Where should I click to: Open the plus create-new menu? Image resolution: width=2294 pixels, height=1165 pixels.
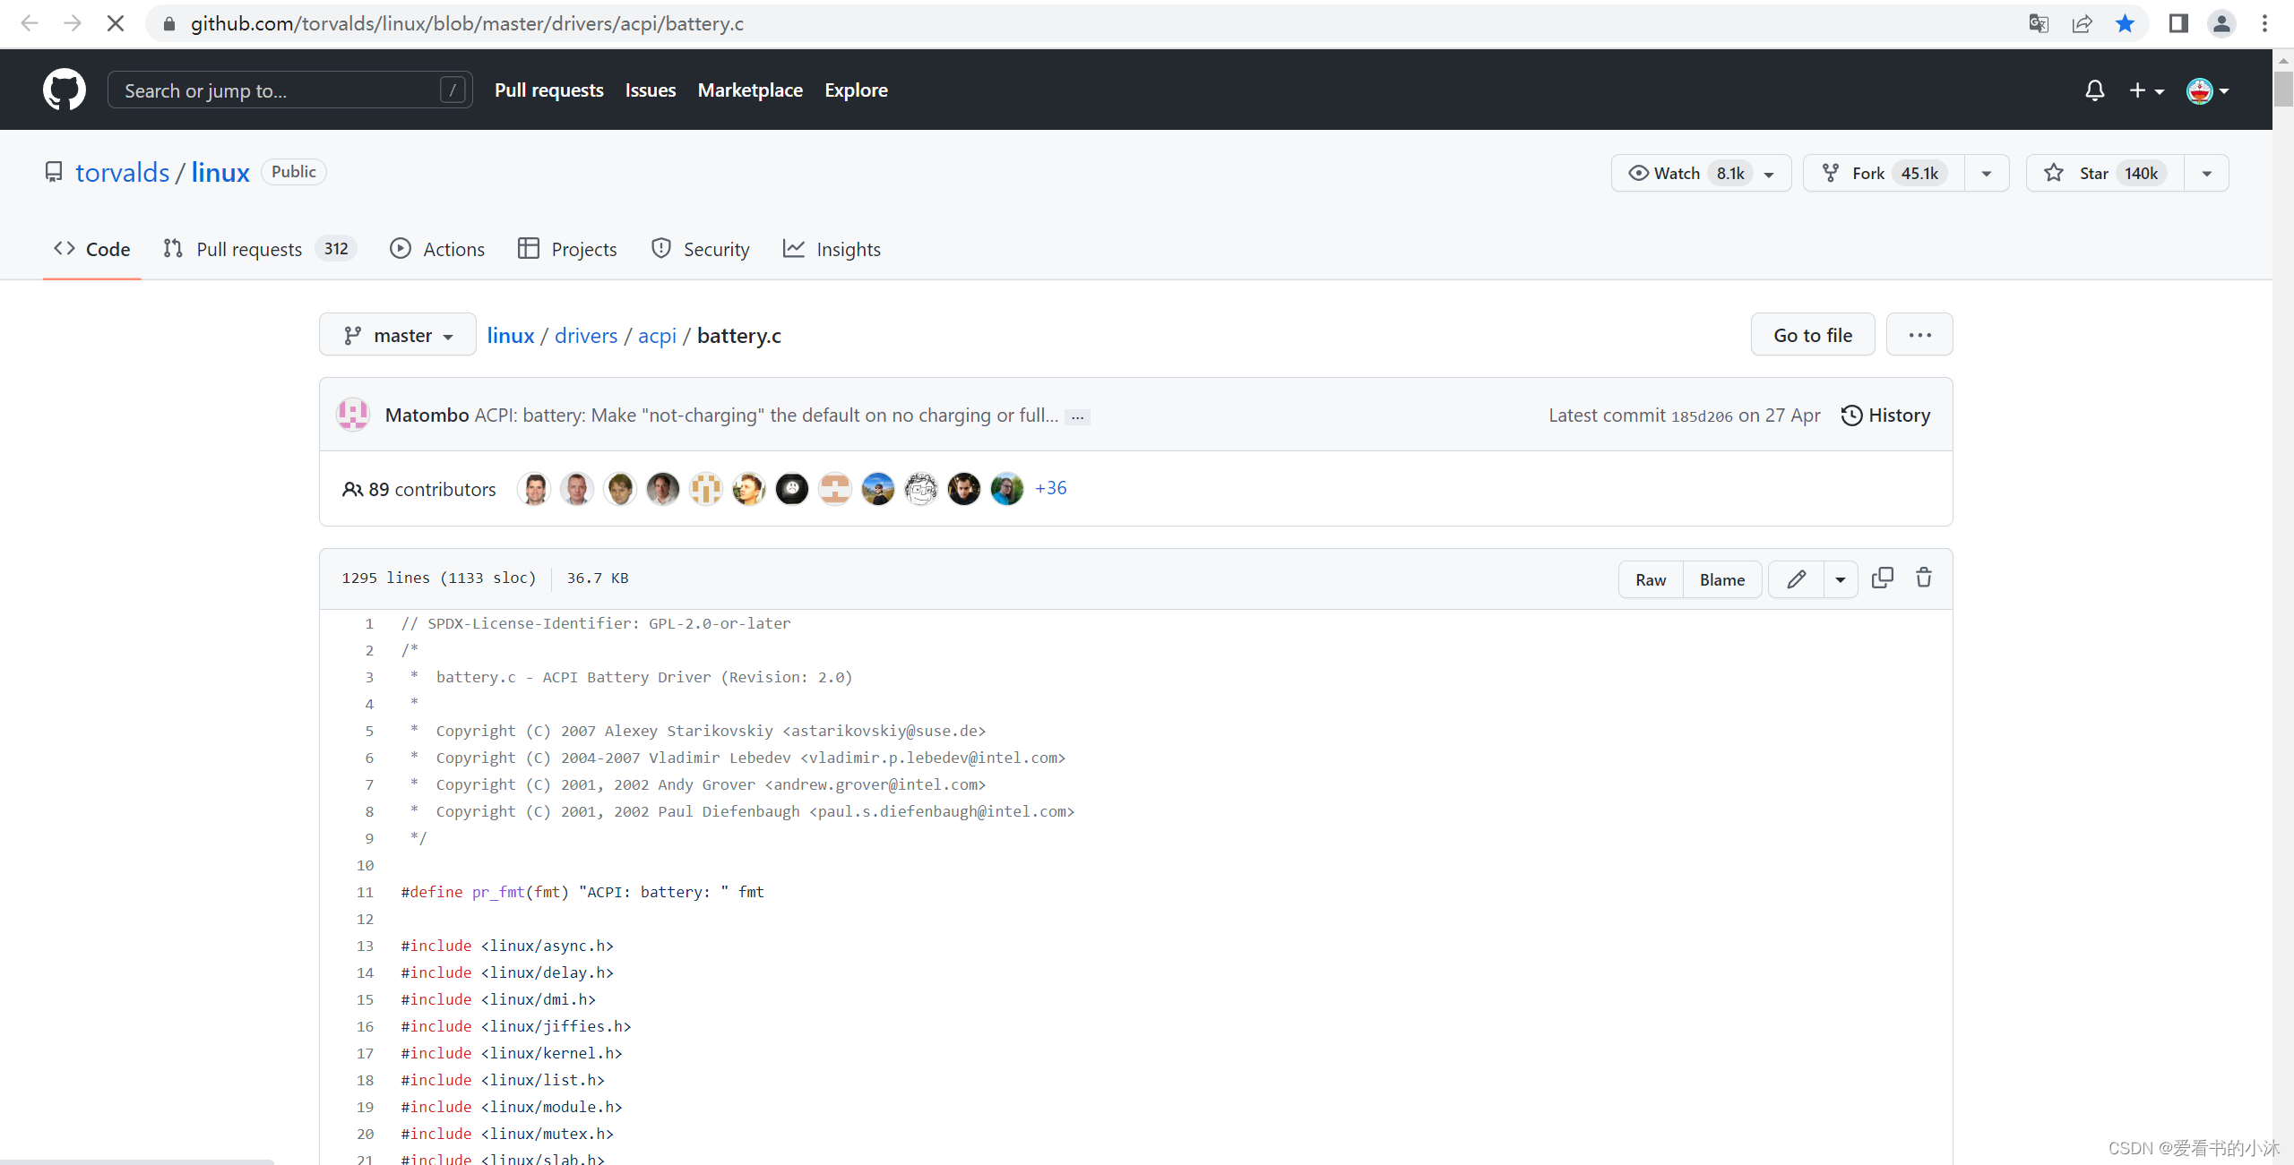pos(2146,90)
